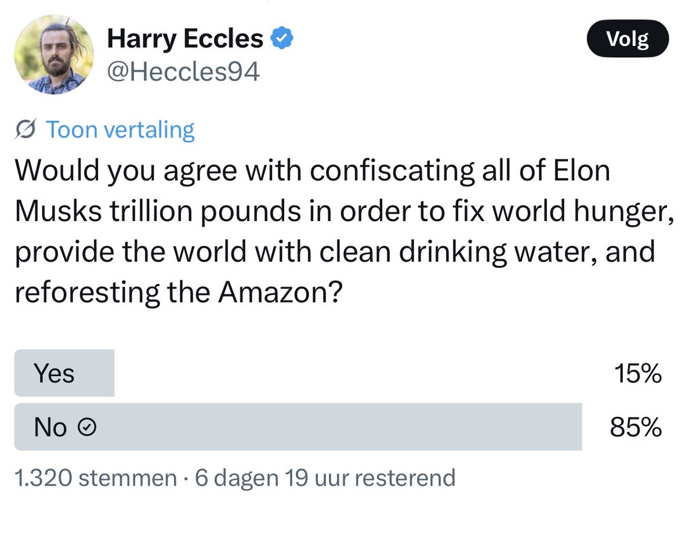This screenshot has width=696, height=545.
Task: Click the translation icon beside Toon vertaling
Action: click(27, 130)
